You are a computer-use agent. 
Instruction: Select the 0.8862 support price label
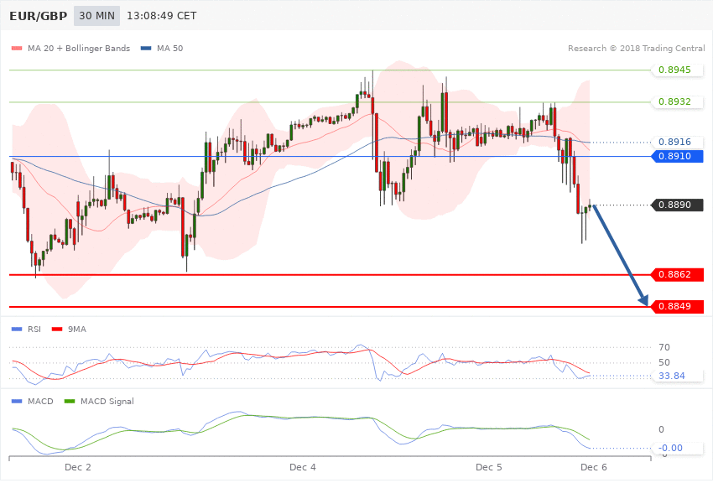[678, 274]
